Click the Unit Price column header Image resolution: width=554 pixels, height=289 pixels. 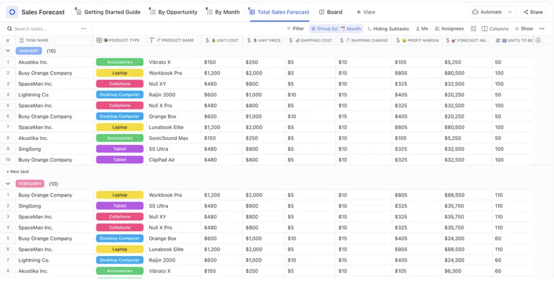pos(264,40)
